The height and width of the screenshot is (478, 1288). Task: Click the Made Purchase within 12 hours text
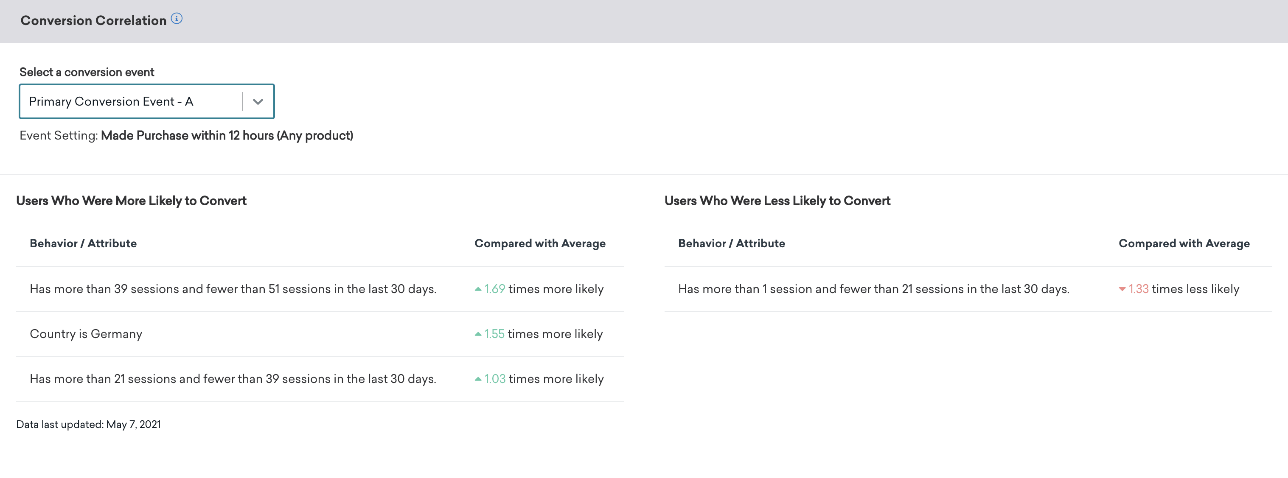point(227,136)
